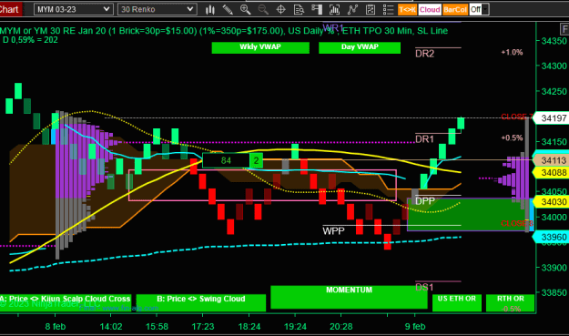Click the list view toolbar icon
Viewport: 569px width, 336px height.
click(x=388, y=10)
